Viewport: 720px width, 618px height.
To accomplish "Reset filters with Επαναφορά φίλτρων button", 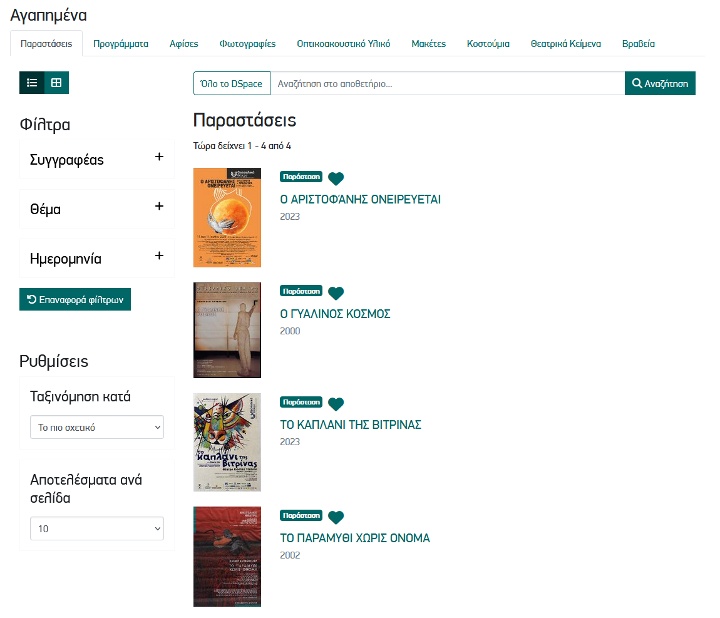I will [x=75, y=299].
